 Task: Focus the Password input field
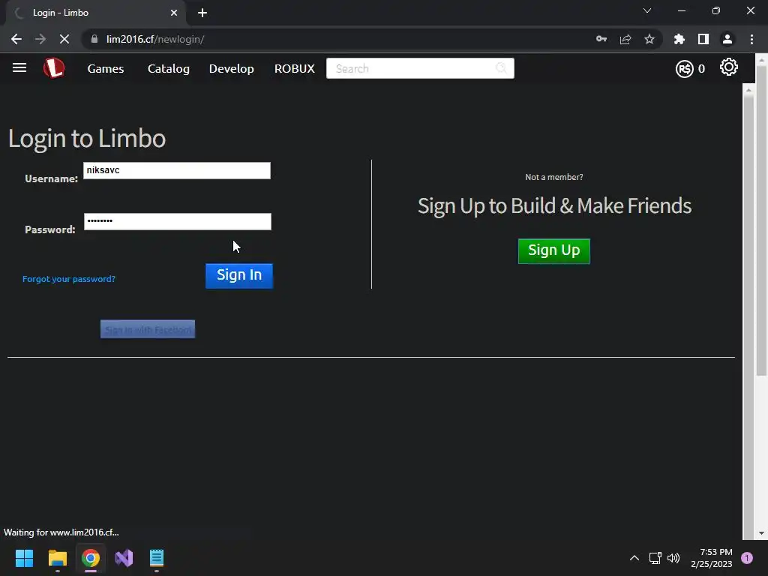click(177, 221)
